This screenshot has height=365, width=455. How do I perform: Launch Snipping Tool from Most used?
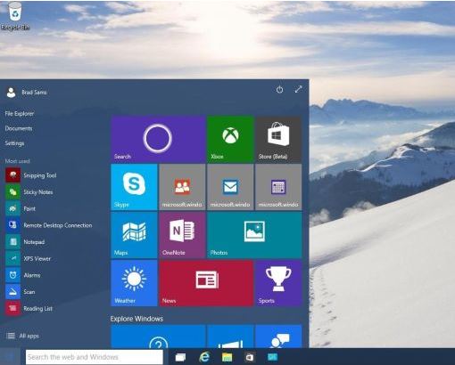[31, 175]
